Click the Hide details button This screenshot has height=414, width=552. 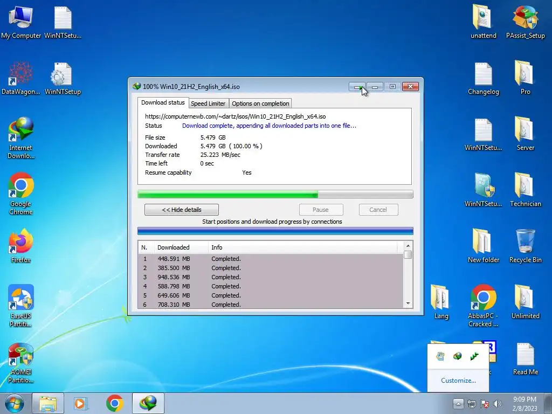coord(182,210)
